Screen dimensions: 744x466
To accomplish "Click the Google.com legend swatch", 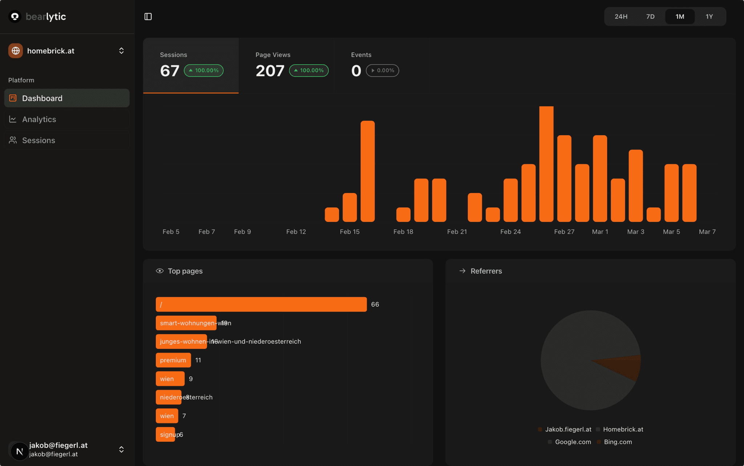I will tap(550, 442).
